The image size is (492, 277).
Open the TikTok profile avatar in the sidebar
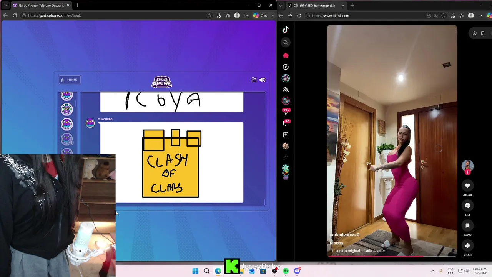click(x=286, y=146)
